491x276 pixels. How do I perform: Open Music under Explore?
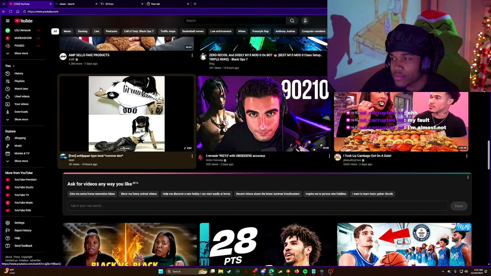pos(18,146)
